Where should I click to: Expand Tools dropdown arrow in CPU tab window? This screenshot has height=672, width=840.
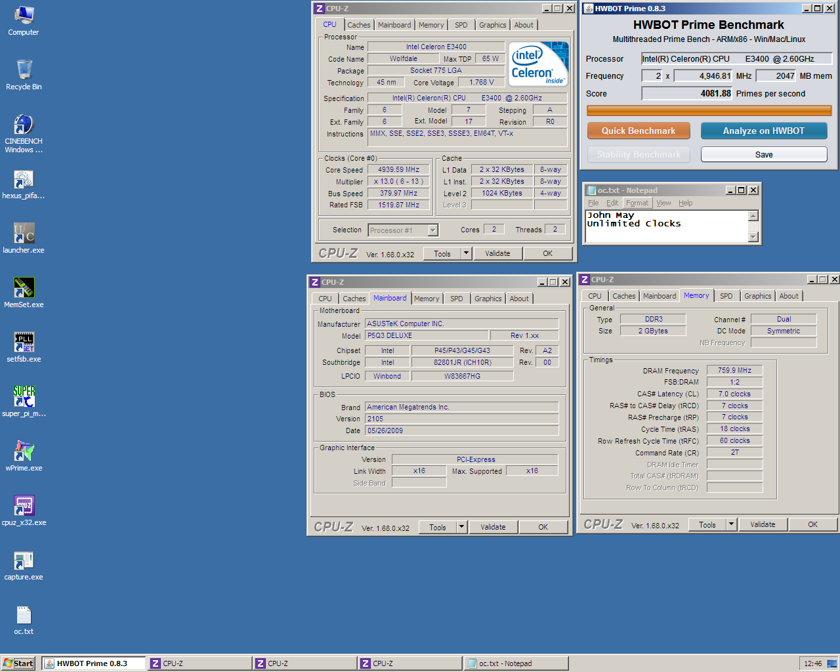click(467, 253)
